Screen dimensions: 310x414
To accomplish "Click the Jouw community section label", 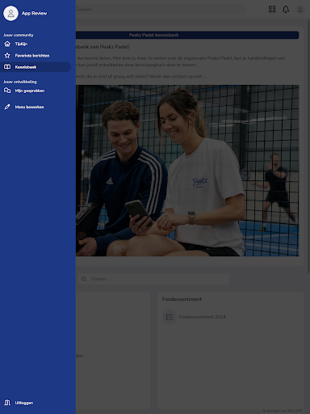I will (19, 35).
